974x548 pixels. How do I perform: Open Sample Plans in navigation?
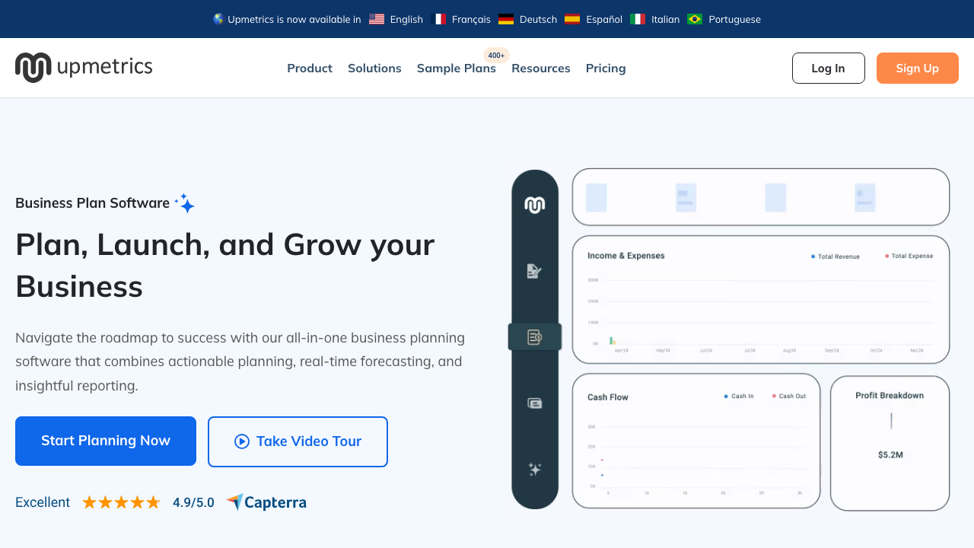coord(457,68)
